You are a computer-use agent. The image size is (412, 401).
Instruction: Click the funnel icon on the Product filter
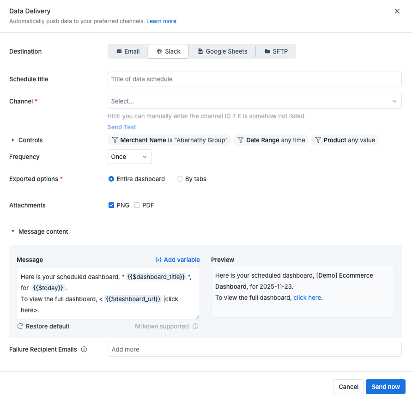click(x=319, y=140)
